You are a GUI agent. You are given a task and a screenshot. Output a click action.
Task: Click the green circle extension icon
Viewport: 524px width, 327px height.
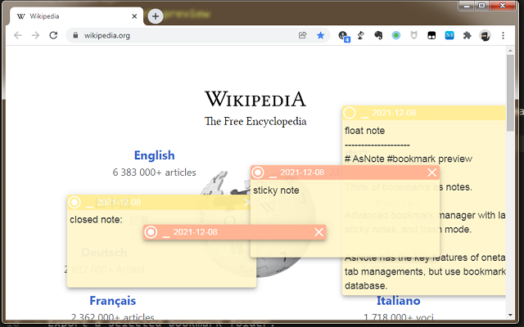396,35
